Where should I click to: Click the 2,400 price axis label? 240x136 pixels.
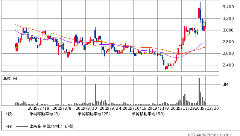coord(228,65)
